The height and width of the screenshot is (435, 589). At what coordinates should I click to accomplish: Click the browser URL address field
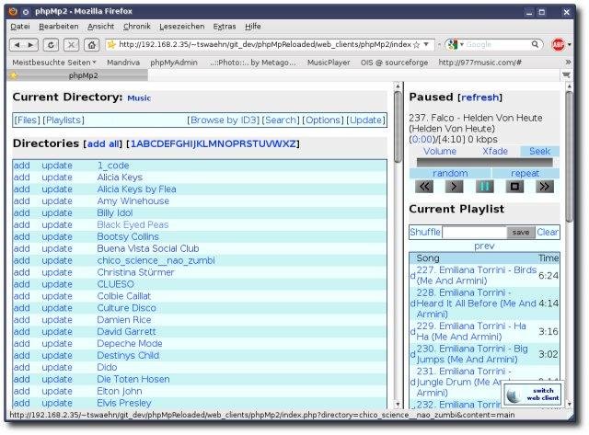pos(265,45)
